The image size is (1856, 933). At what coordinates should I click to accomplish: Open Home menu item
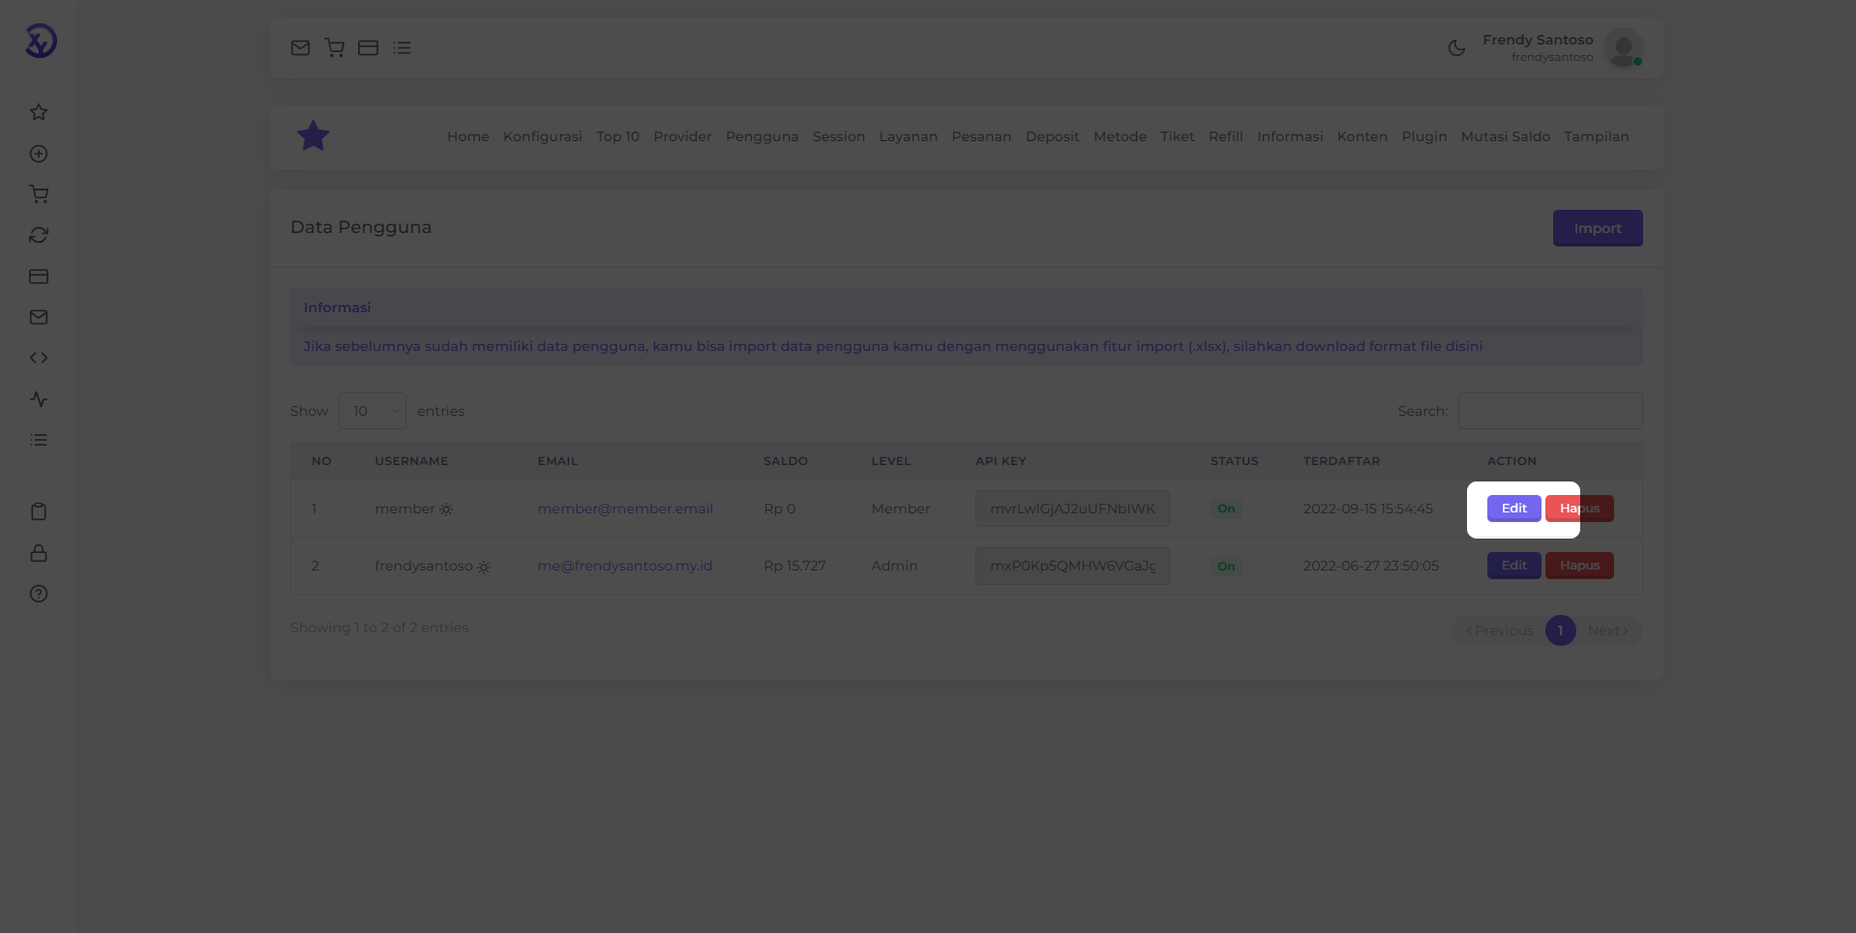point(468,136)
